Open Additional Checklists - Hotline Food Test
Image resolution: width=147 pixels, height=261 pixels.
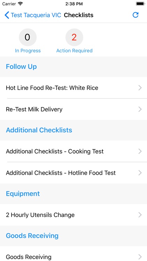click(x=73, y=173)
